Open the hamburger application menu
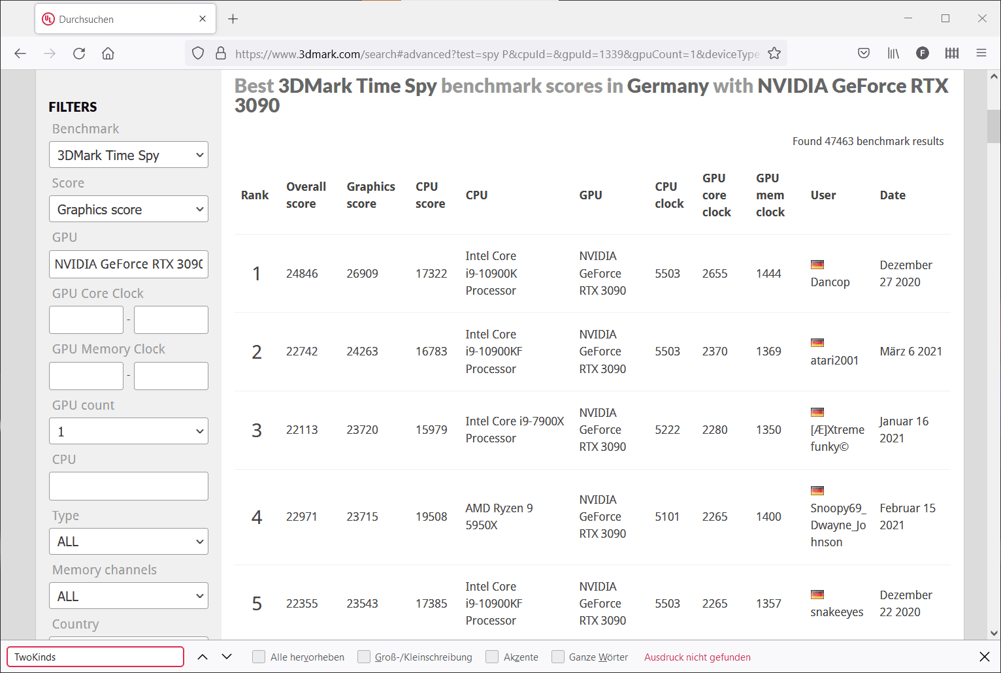The height and width of the screenshot is (673, 1001). [981, 54]
